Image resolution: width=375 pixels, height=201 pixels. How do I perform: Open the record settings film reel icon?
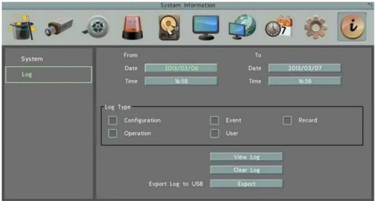[96, 27]
